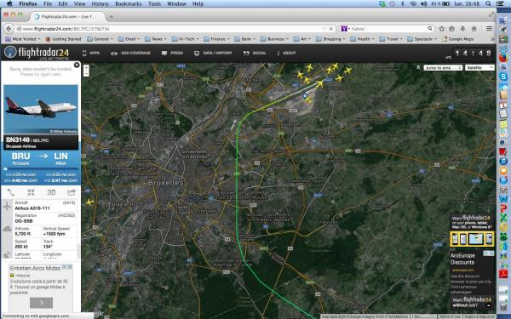
Task: Stop loading with the X button in the URL bar
Action: tap(331, 29)
